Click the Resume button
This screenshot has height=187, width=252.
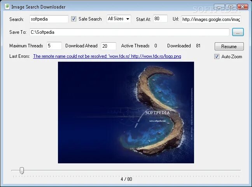coord(229,46)
